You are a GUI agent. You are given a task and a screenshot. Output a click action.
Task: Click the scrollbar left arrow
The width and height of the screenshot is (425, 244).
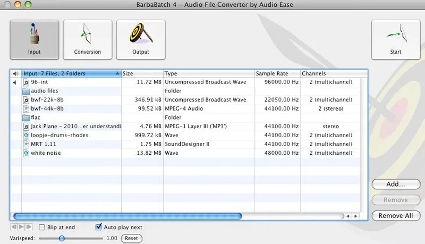[x=348, y=216]
